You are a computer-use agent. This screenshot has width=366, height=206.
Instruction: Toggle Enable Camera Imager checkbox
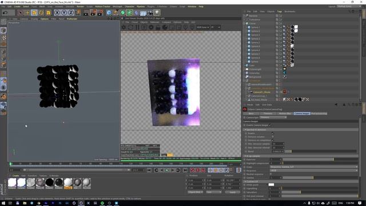click(x=270, y=125)
